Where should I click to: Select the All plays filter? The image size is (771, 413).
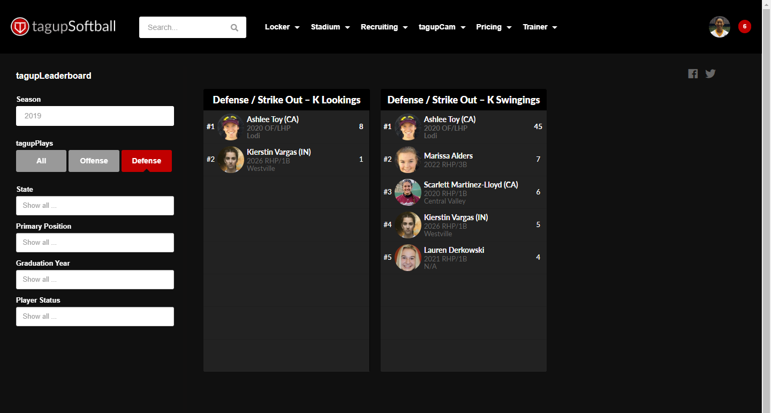click(x=41, y=161)
